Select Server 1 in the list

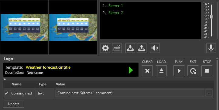coord(115,6)
